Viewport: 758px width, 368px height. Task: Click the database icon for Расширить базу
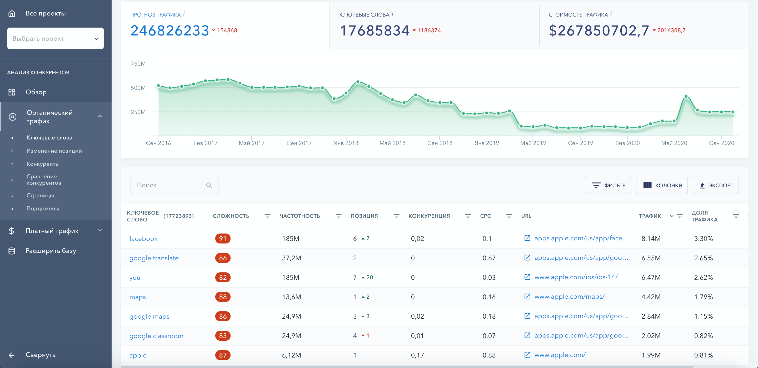coord(12,251)
